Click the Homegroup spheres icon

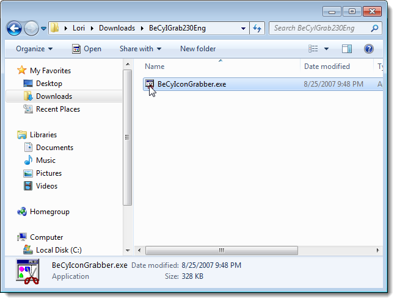[22, 212]
